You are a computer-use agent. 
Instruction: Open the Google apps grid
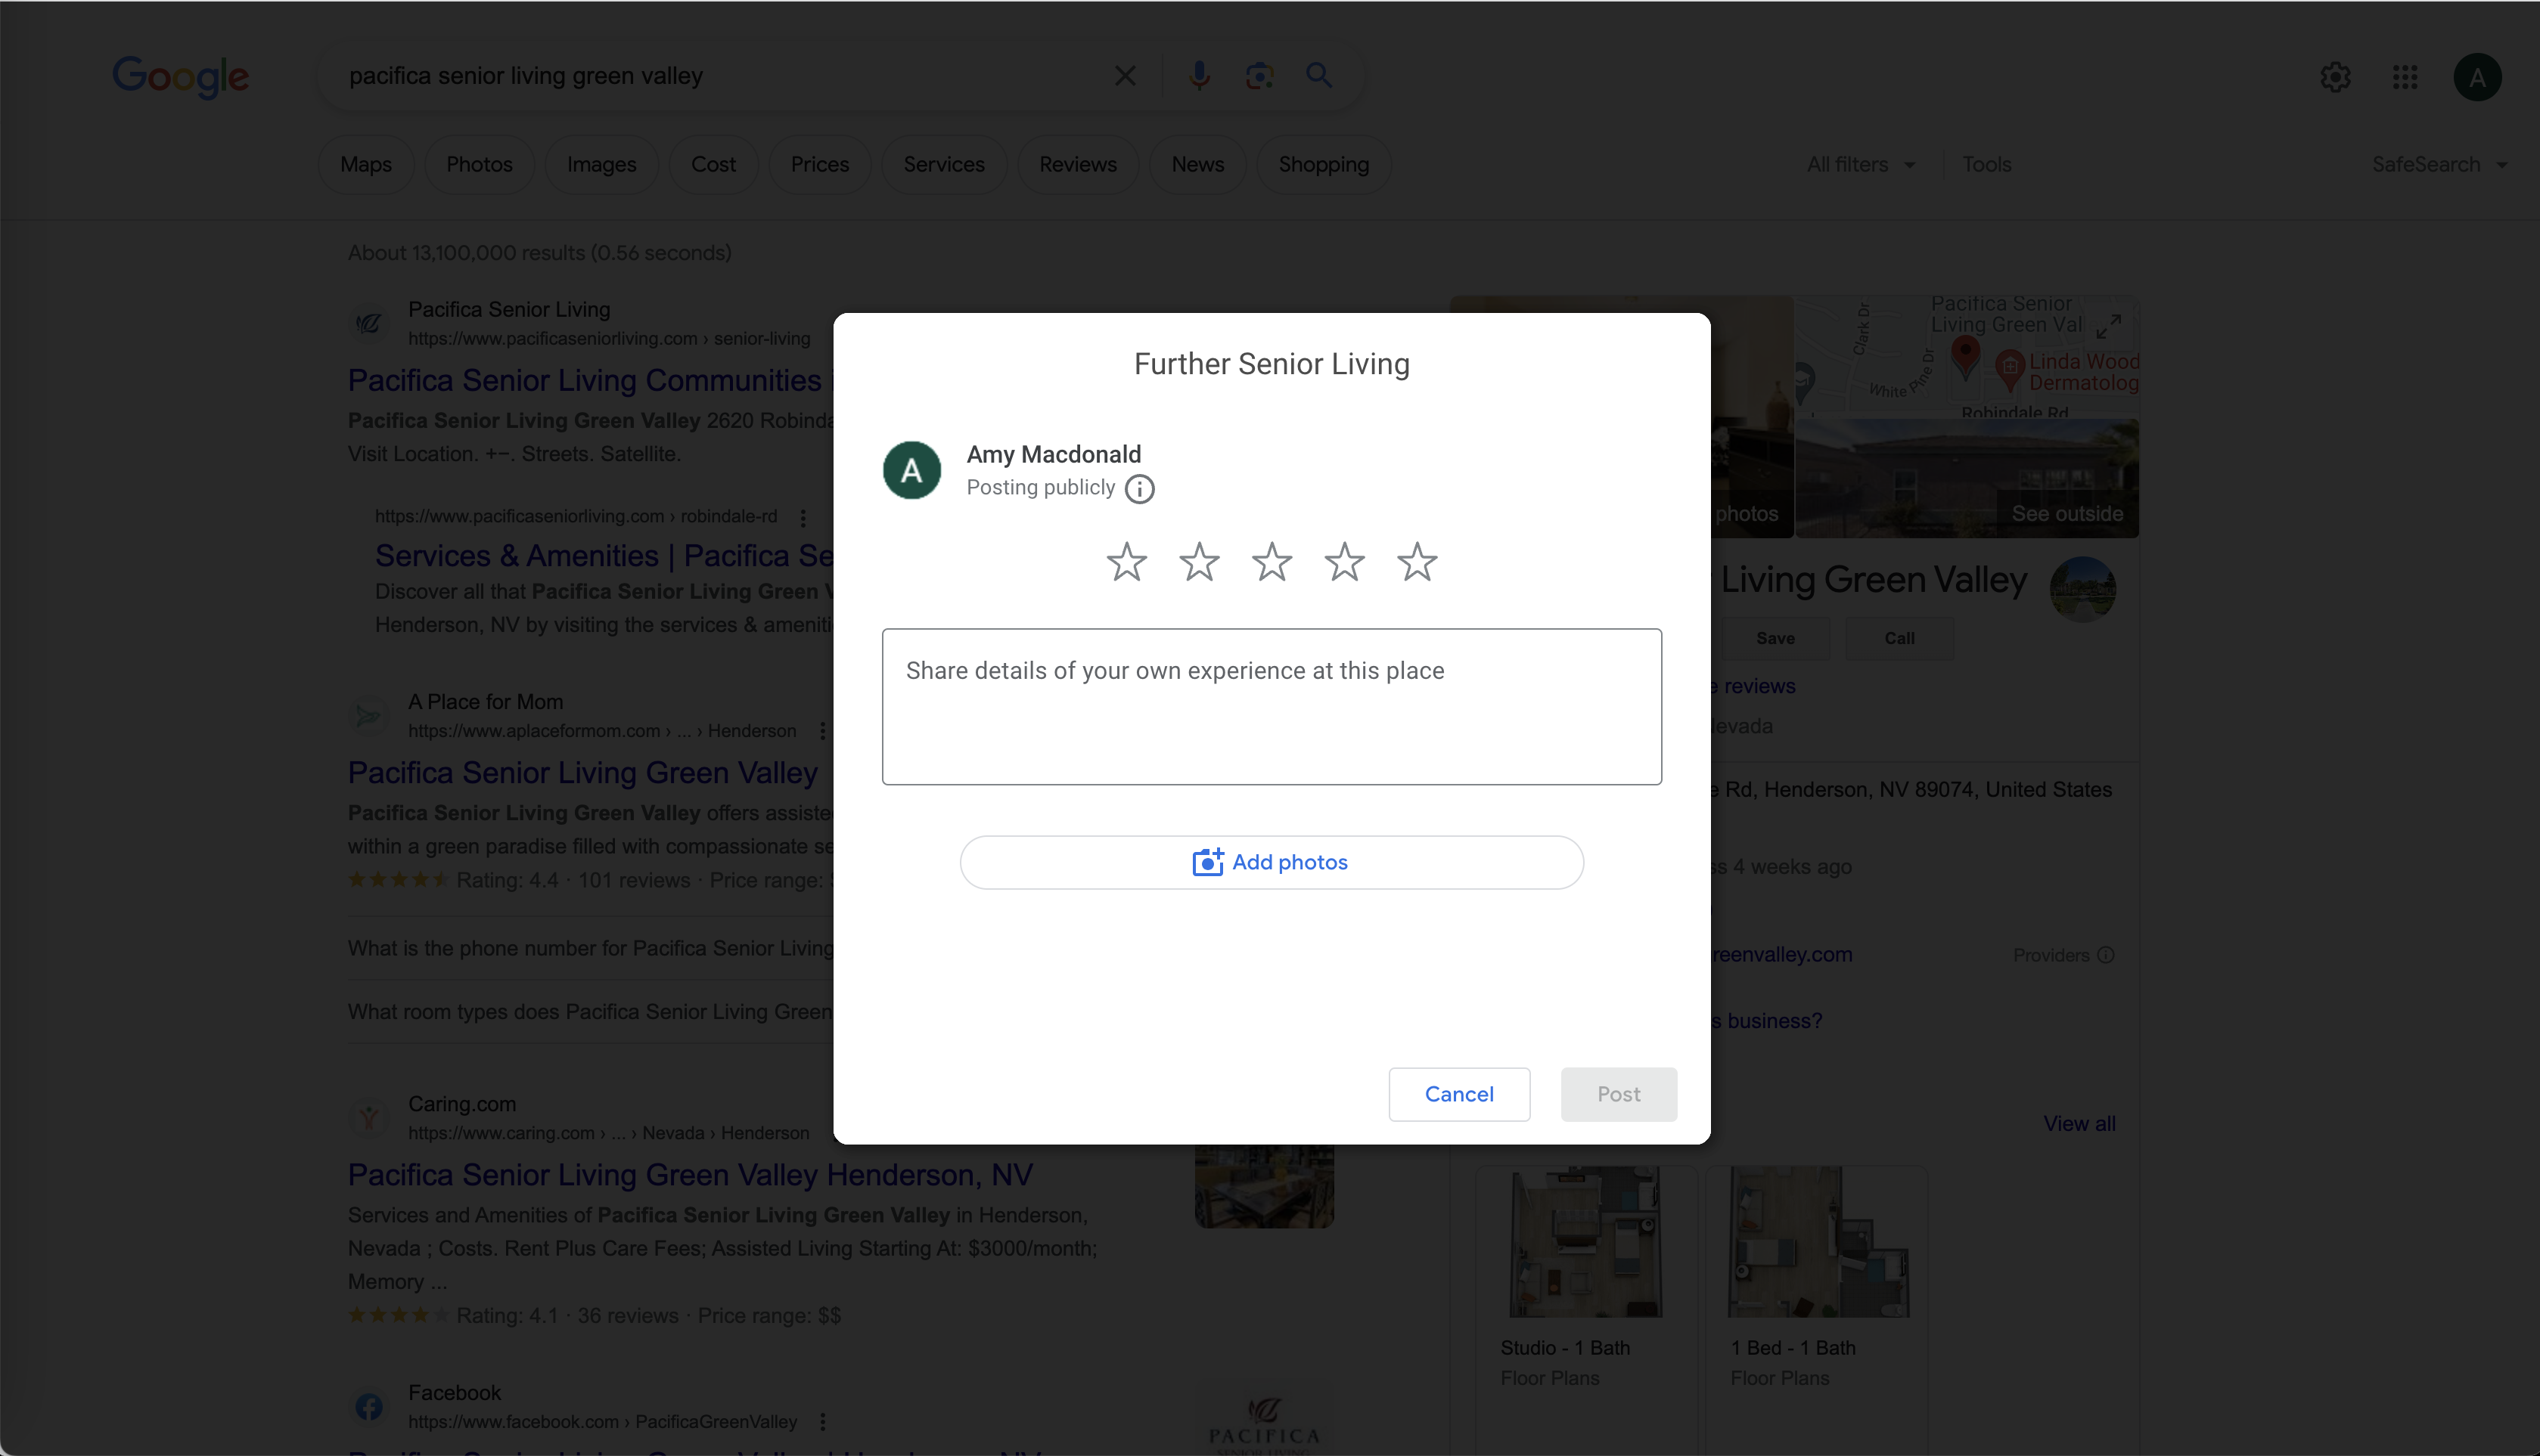tap(2405, 77)
